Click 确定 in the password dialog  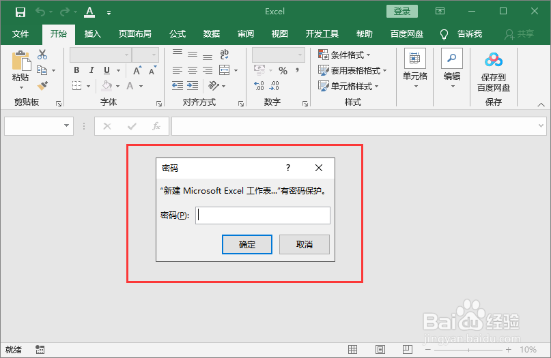pos(247,244)
